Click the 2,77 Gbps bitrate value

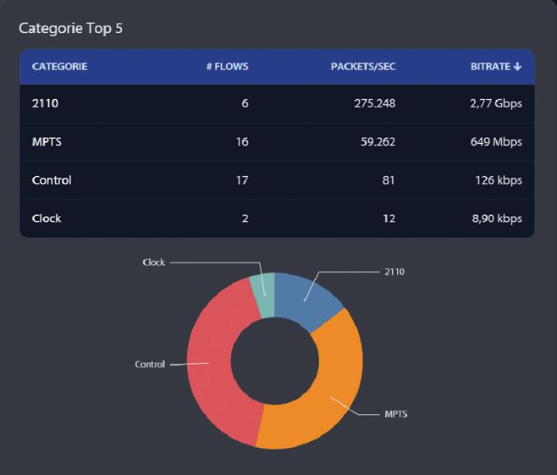click(x=496, y=104)
